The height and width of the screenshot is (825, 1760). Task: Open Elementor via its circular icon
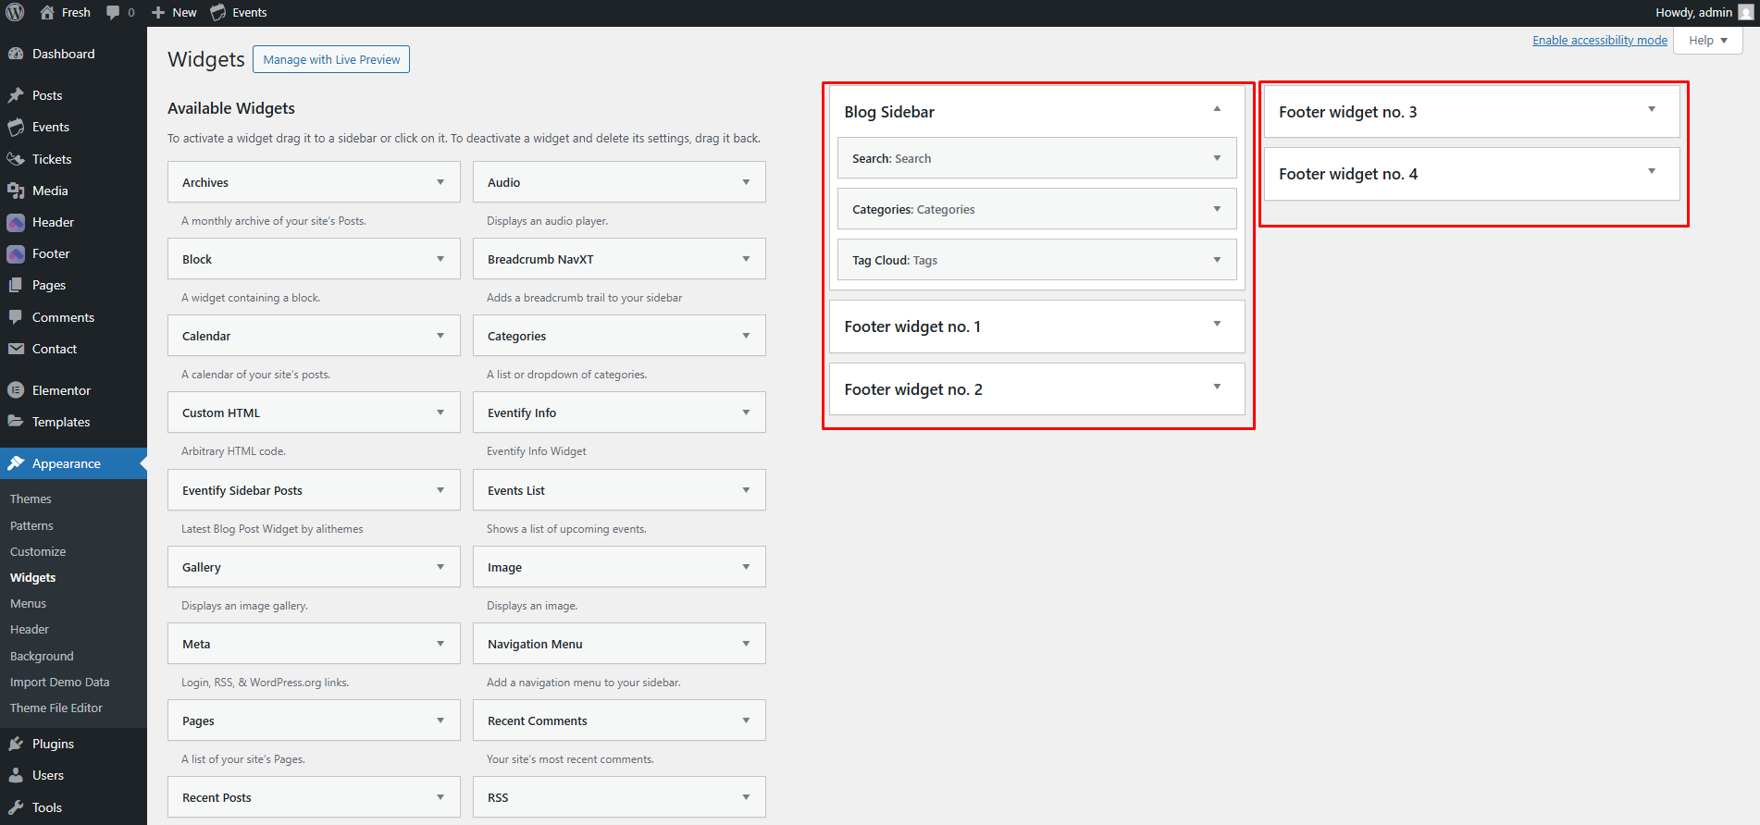[16, 390]
